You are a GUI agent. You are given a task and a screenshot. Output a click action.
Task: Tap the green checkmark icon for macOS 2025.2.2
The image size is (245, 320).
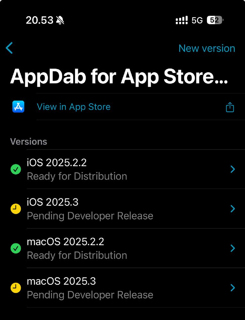click(16, 248)
